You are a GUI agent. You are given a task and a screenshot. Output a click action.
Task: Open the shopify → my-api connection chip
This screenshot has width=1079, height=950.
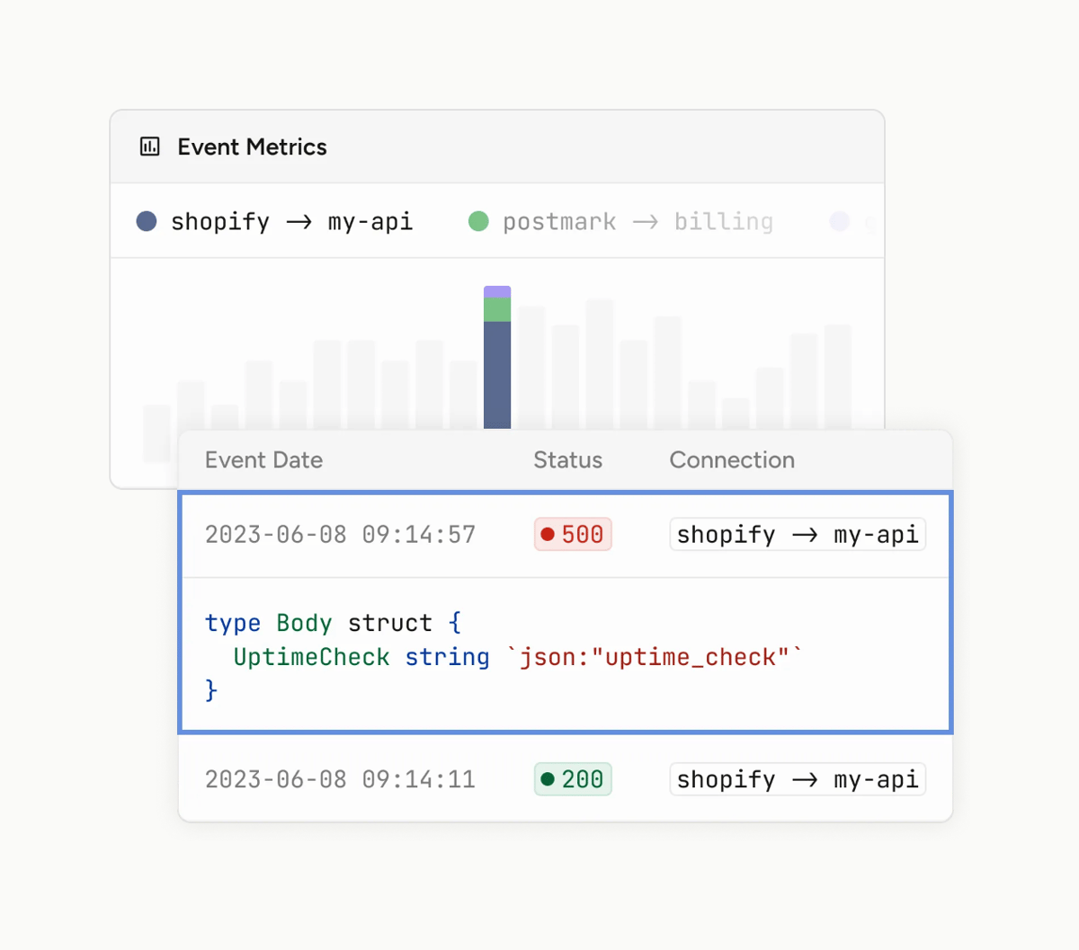(x=797, y=534)
